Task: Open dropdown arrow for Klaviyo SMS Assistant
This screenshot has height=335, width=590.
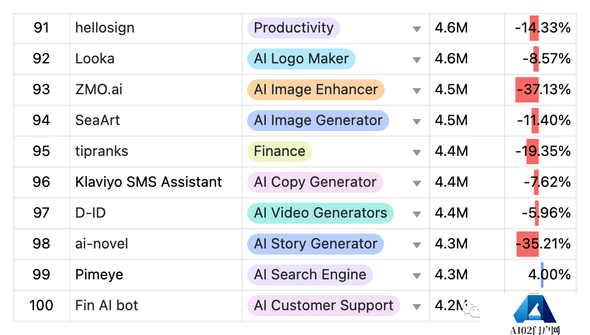Action: (417, 183)
